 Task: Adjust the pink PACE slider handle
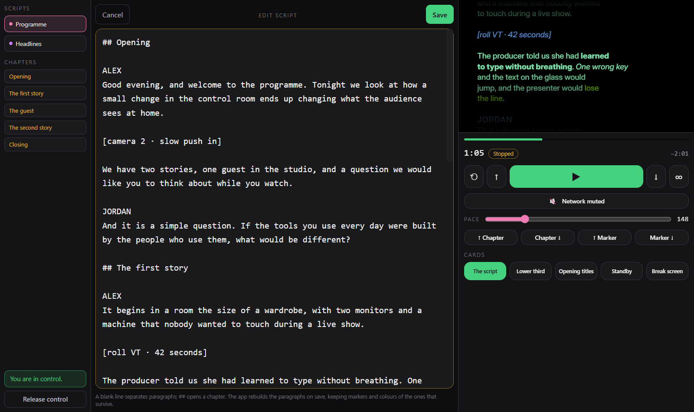[x=525, y=219]
